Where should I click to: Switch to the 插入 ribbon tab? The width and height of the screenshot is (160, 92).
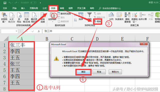tap(23, 8)
